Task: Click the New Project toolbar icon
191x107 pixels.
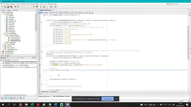Action: 5,7
